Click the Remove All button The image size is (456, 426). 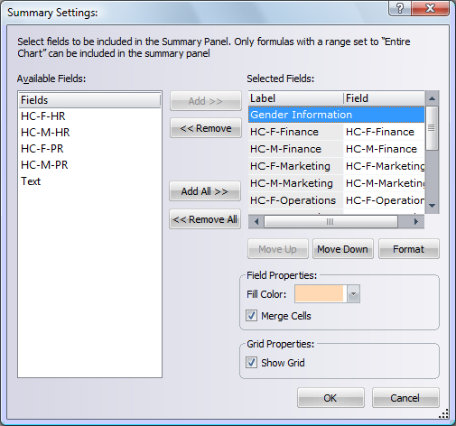(205, 219)
